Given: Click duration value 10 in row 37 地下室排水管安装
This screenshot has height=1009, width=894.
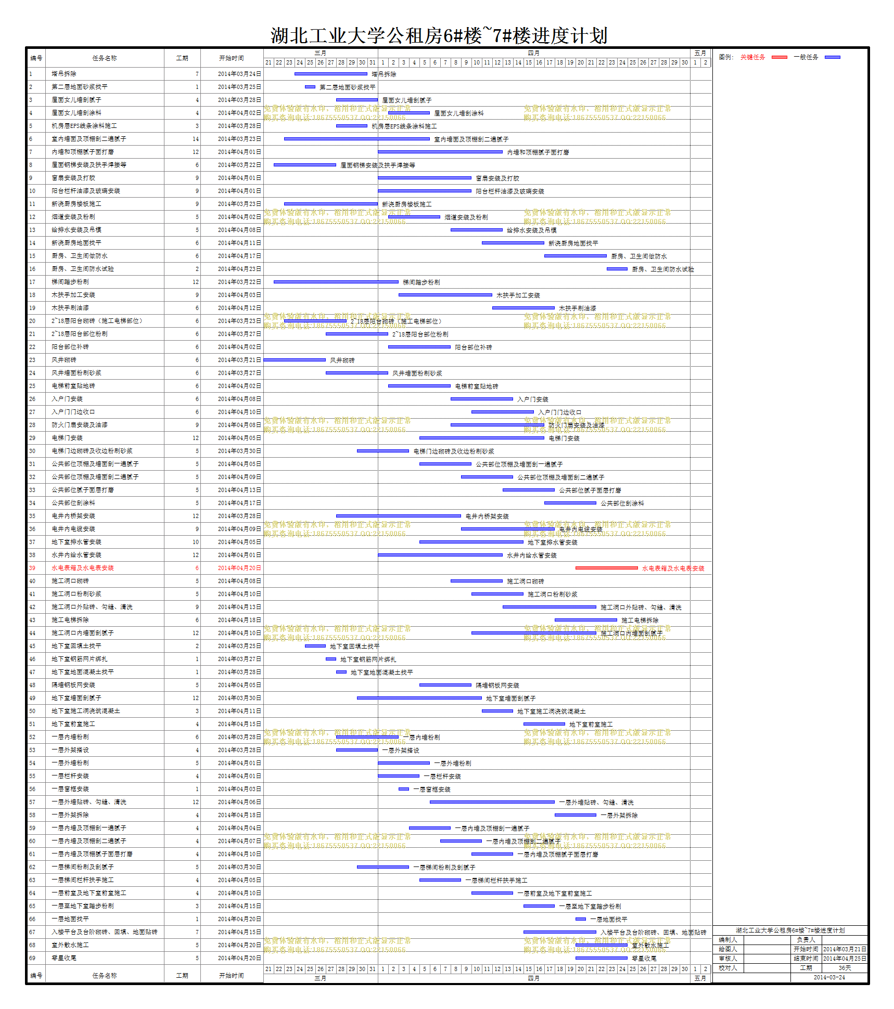Looking at the screenshot, I should (x=196, y=542).
